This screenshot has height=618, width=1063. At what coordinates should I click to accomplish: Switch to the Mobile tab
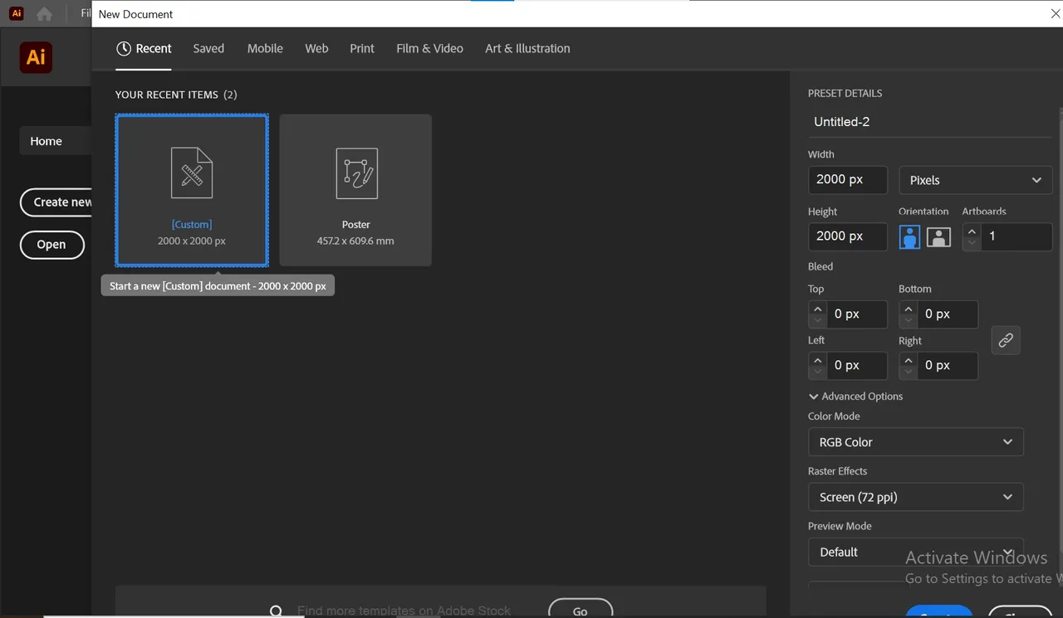265,48
